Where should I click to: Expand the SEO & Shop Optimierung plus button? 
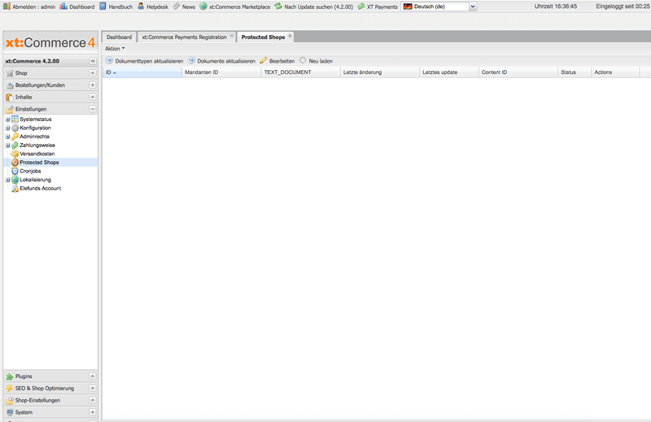pyautogui.click(x=92, y=389)
